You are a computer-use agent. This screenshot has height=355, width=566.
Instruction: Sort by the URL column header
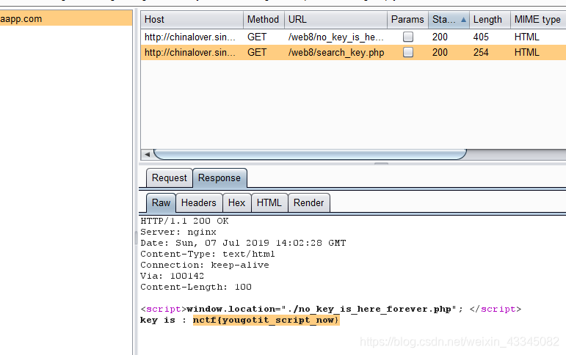335,20
